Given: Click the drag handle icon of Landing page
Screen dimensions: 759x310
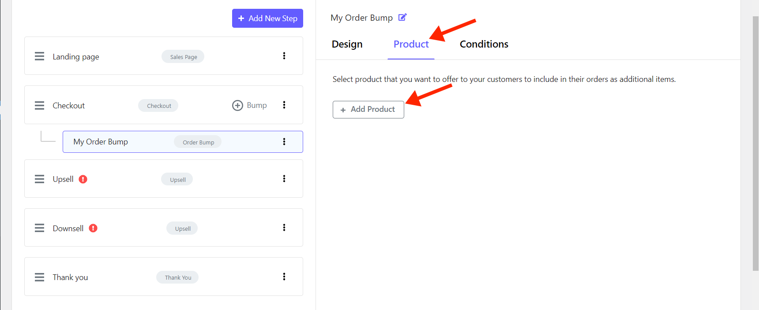Looking at the screenshot, I should (x=40, y=56).
